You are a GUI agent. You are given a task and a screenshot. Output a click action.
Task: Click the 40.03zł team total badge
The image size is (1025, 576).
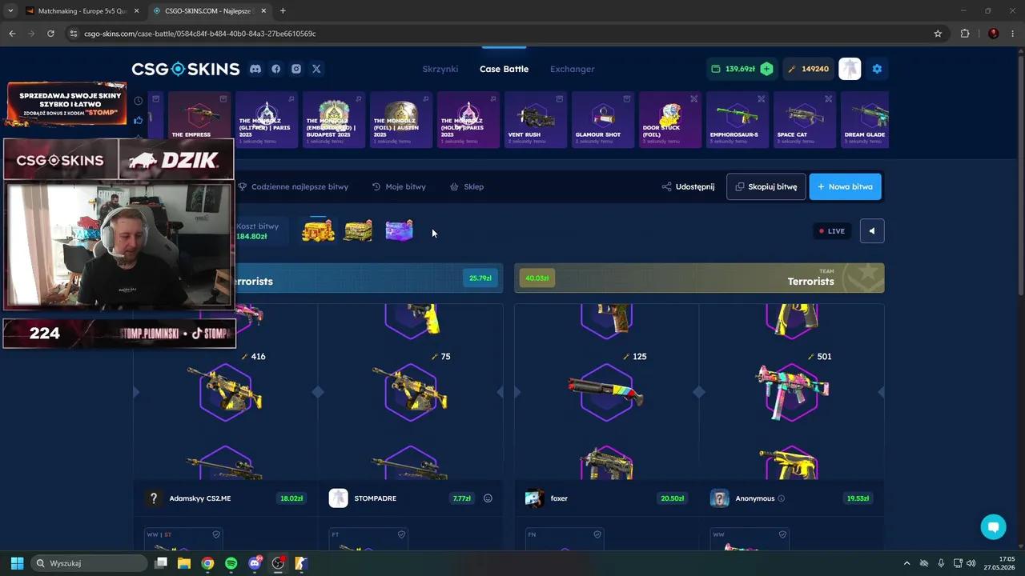[x=537, y=278]
